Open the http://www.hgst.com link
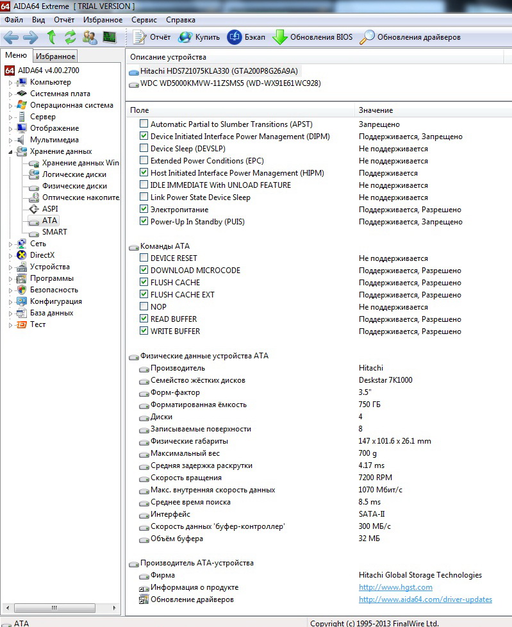The image size is (512, 627). 395,587
